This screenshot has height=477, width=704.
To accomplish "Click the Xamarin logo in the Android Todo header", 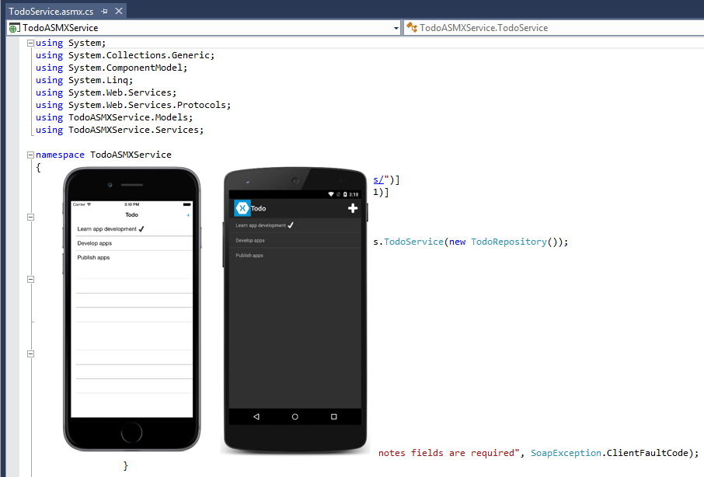I will pos(242,207).
